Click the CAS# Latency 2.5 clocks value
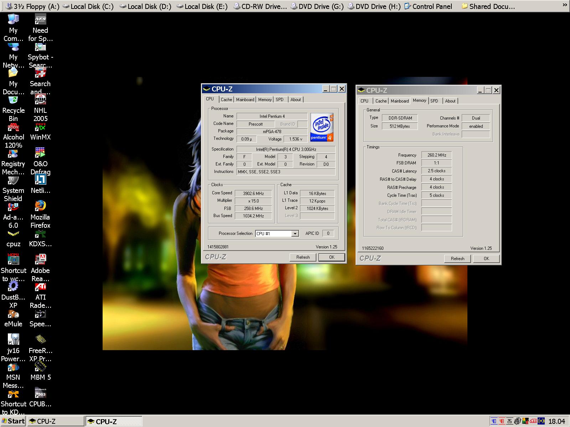 click(436, 171)
